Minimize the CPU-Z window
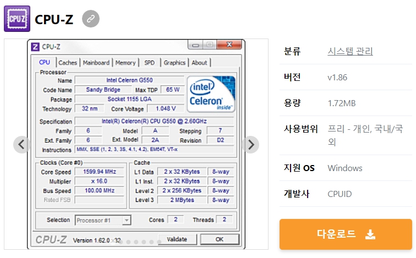 point(195,45)
